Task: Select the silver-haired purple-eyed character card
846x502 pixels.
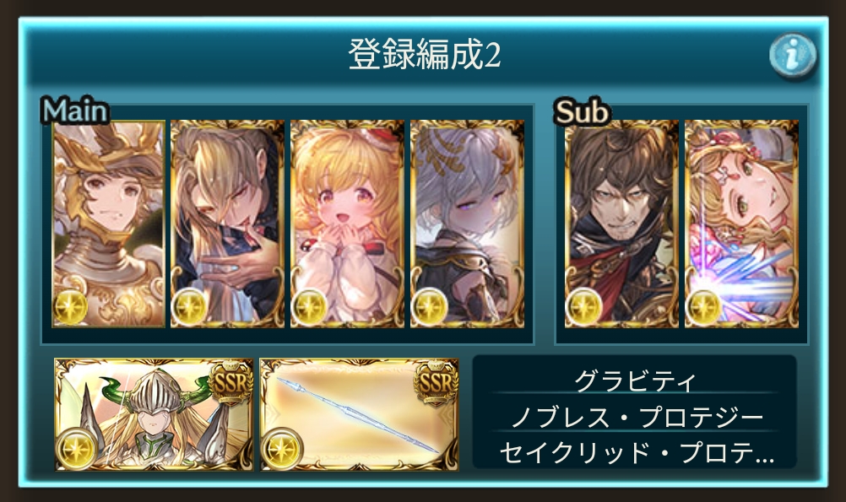Action: (x=467, y=224)
